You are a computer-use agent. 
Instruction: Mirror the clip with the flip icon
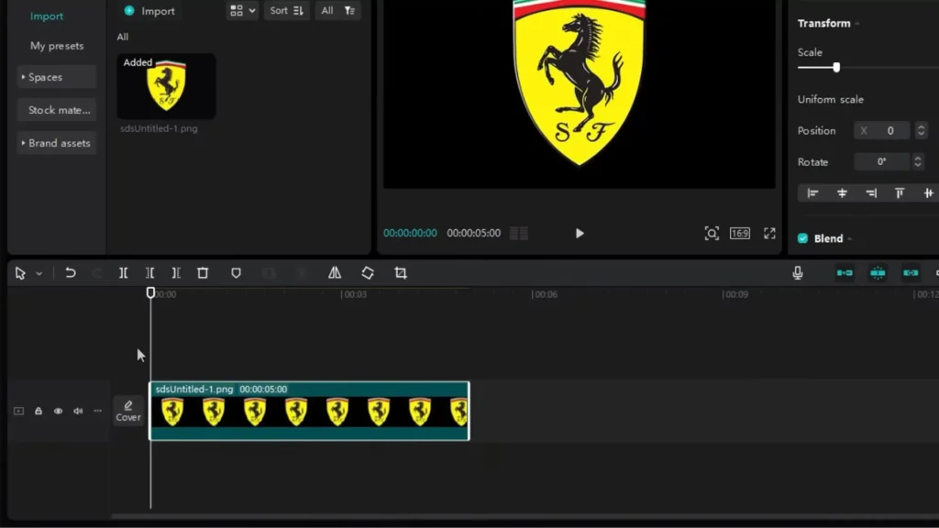pyautogui.click(x=335, y=273)
